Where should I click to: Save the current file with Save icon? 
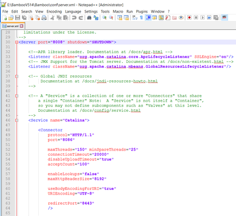(17, 18)
